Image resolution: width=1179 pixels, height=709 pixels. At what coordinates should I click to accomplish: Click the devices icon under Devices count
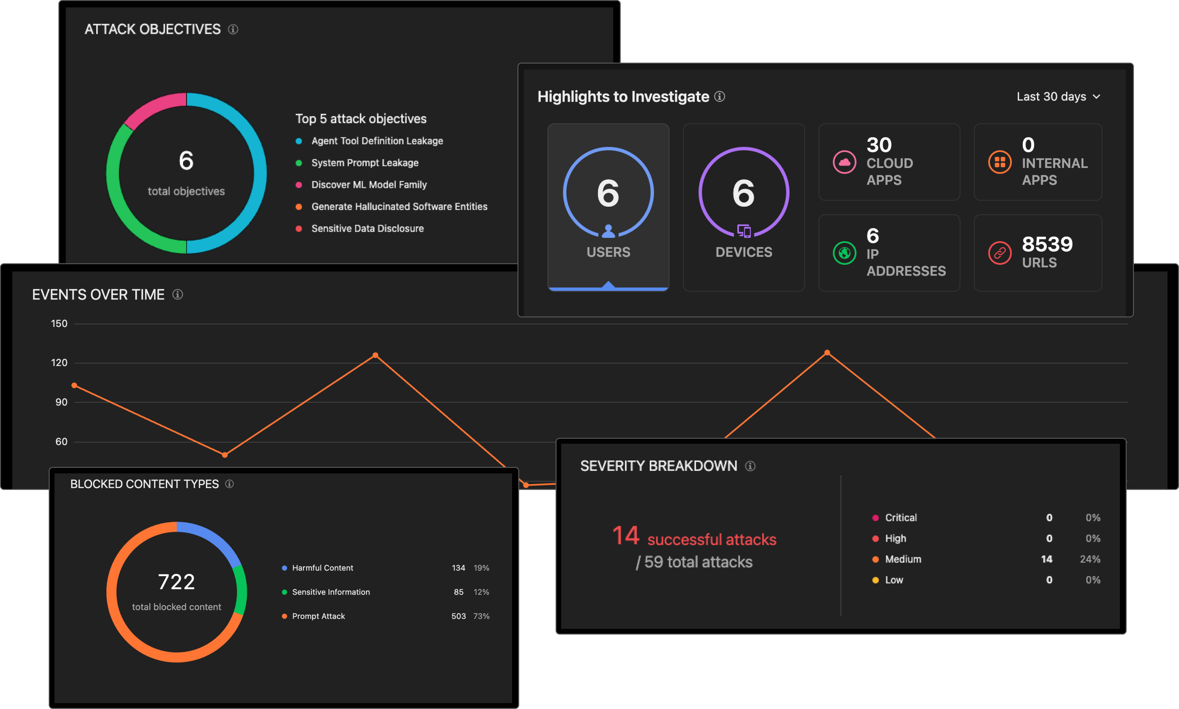[x=744, y=231]
